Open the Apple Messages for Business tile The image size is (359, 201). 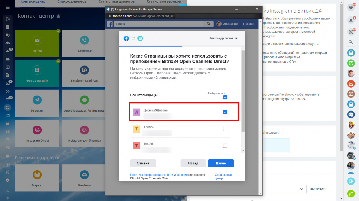pos(84,103)
